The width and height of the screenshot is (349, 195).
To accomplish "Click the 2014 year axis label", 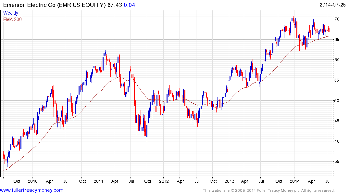I will click(x=294, y=181).
